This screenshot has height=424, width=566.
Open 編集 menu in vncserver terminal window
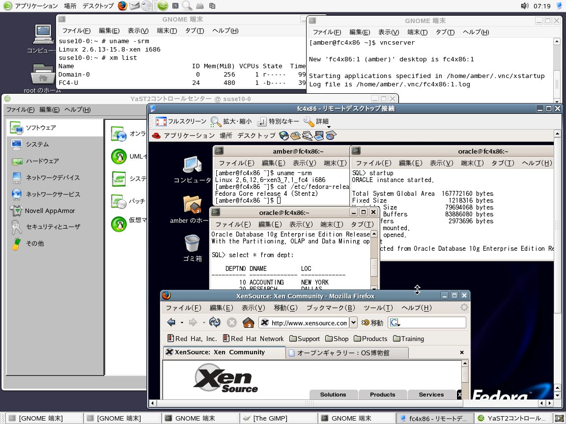360,32
